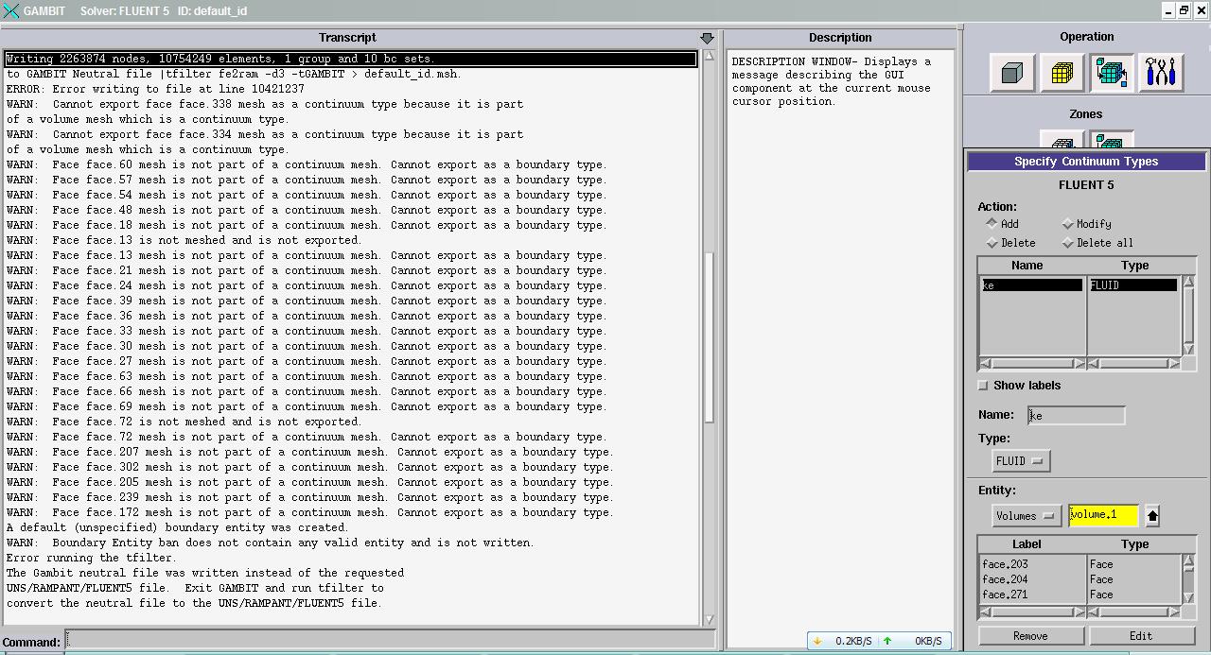
Task: Enable the Show labels checkbox
Action: (x=983, y=386)
